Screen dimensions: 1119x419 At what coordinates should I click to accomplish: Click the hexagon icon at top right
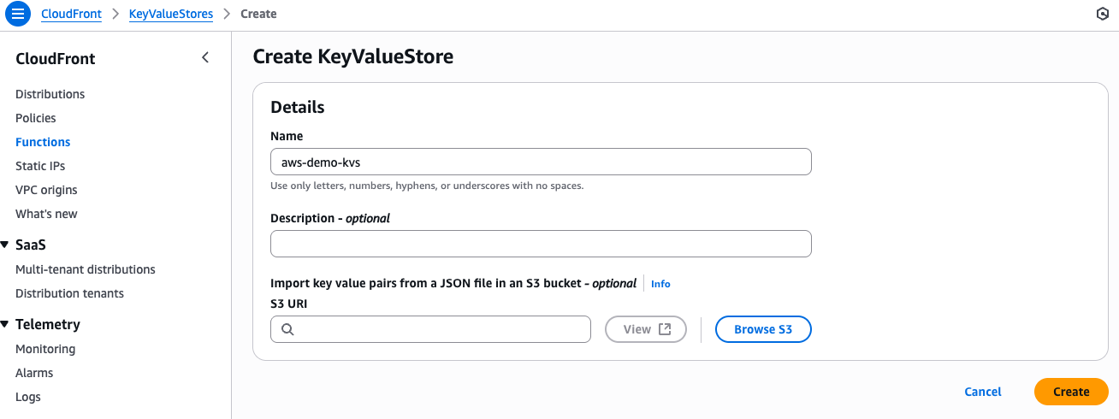click(1102, 14)
